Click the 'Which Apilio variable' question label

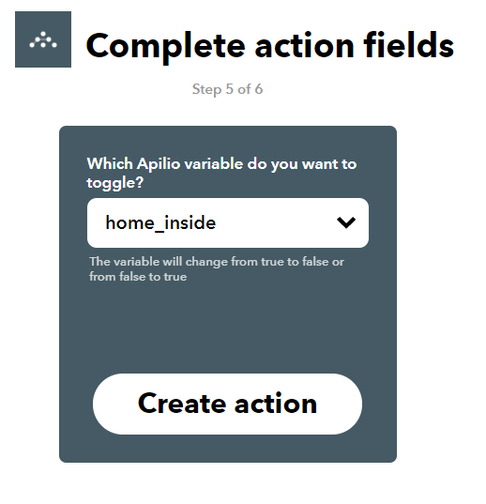(221, 173)
